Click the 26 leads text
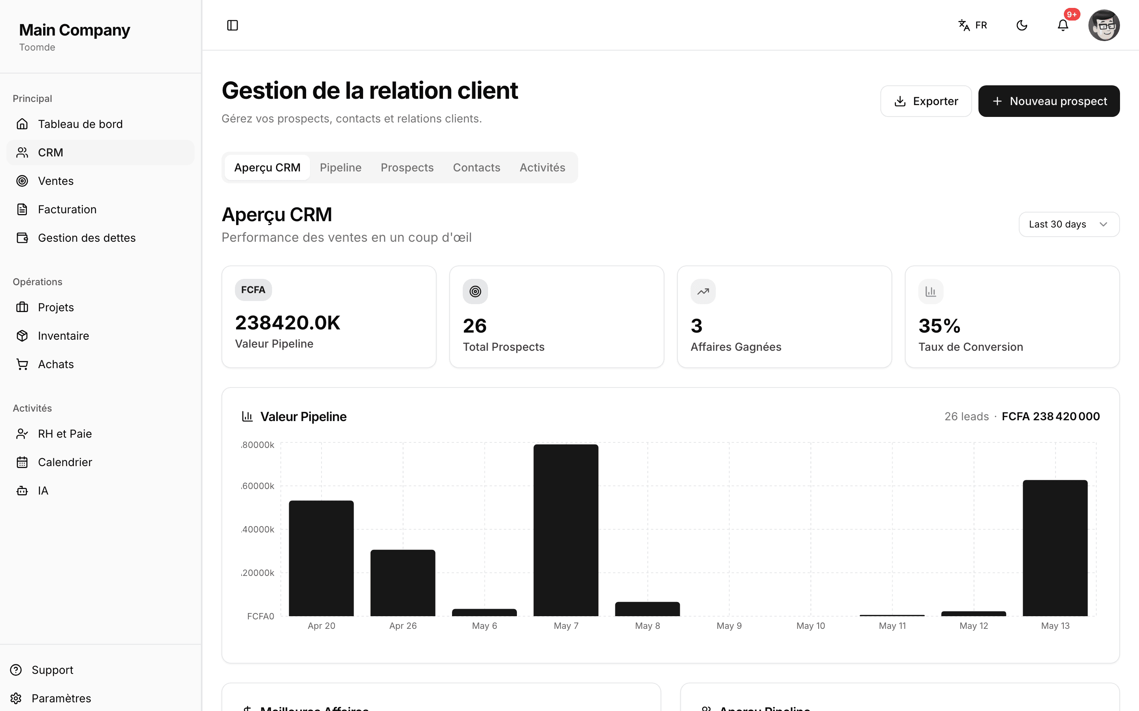 pos(967,416)
